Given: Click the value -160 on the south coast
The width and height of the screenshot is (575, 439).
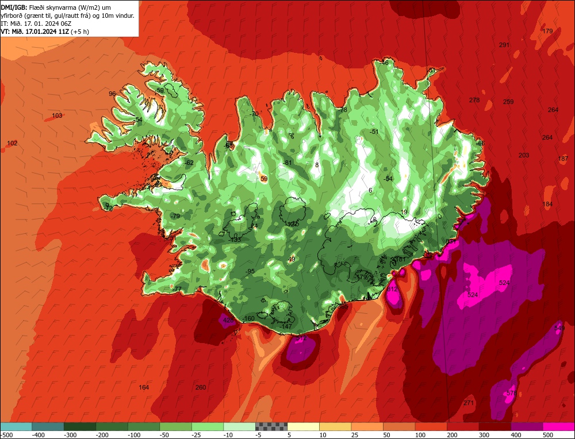Looking at the screenshot, I should 248,318.
